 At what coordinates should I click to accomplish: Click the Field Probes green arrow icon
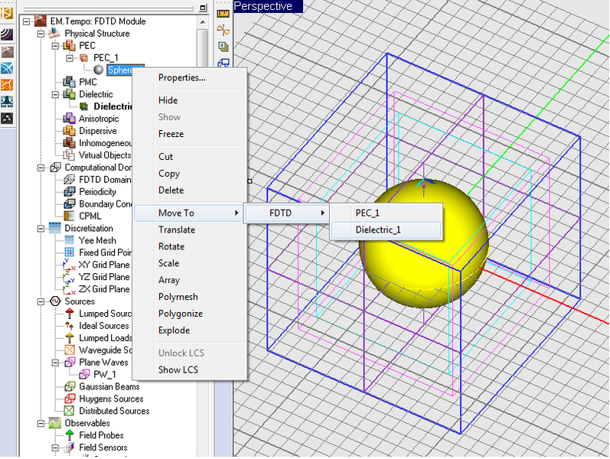(x=70, y=435)
